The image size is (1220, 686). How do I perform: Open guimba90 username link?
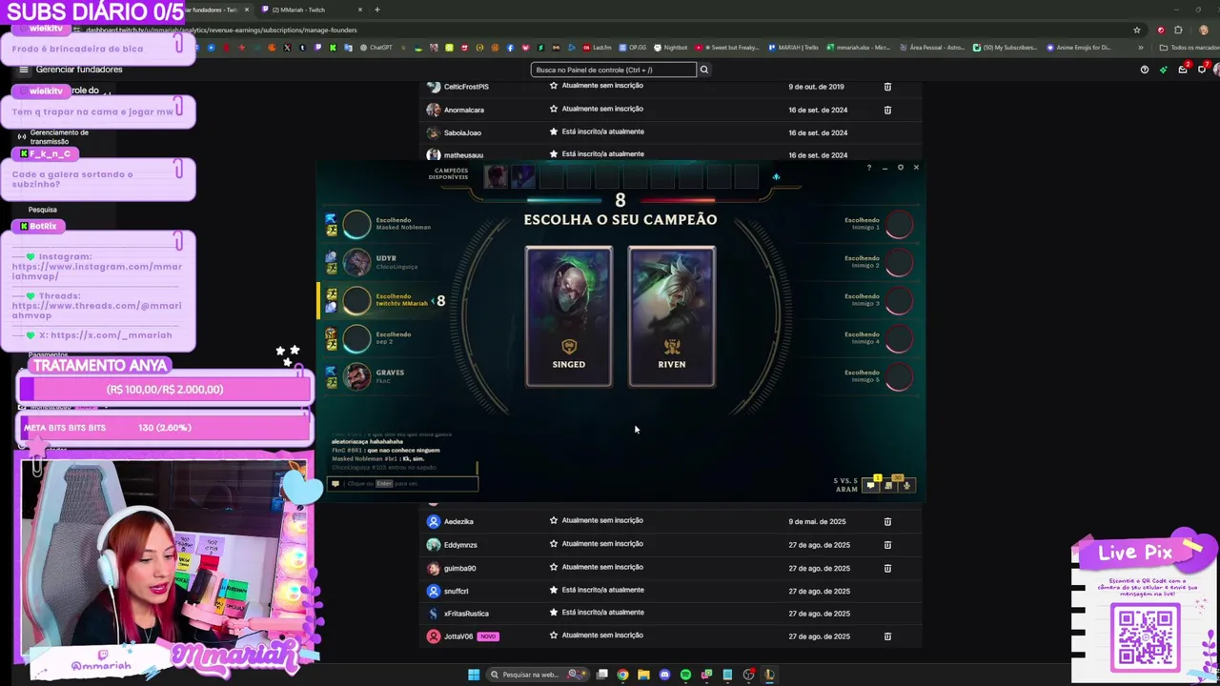pos(459,568)
